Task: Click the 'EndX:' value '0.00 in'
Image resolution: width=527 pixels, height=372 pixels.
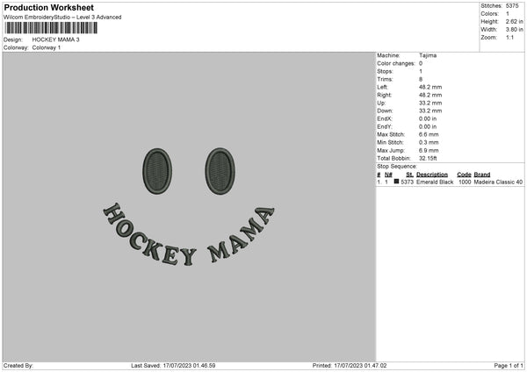Action: [428, 118]
